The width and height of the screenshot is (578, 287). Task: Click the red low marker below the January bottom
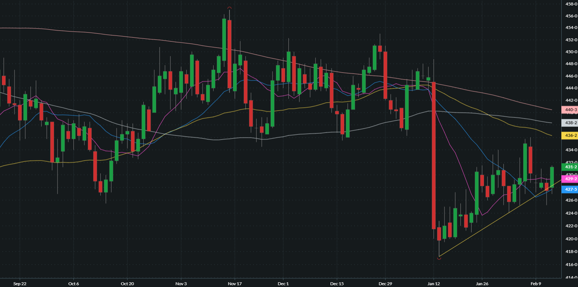pos(439,258)
